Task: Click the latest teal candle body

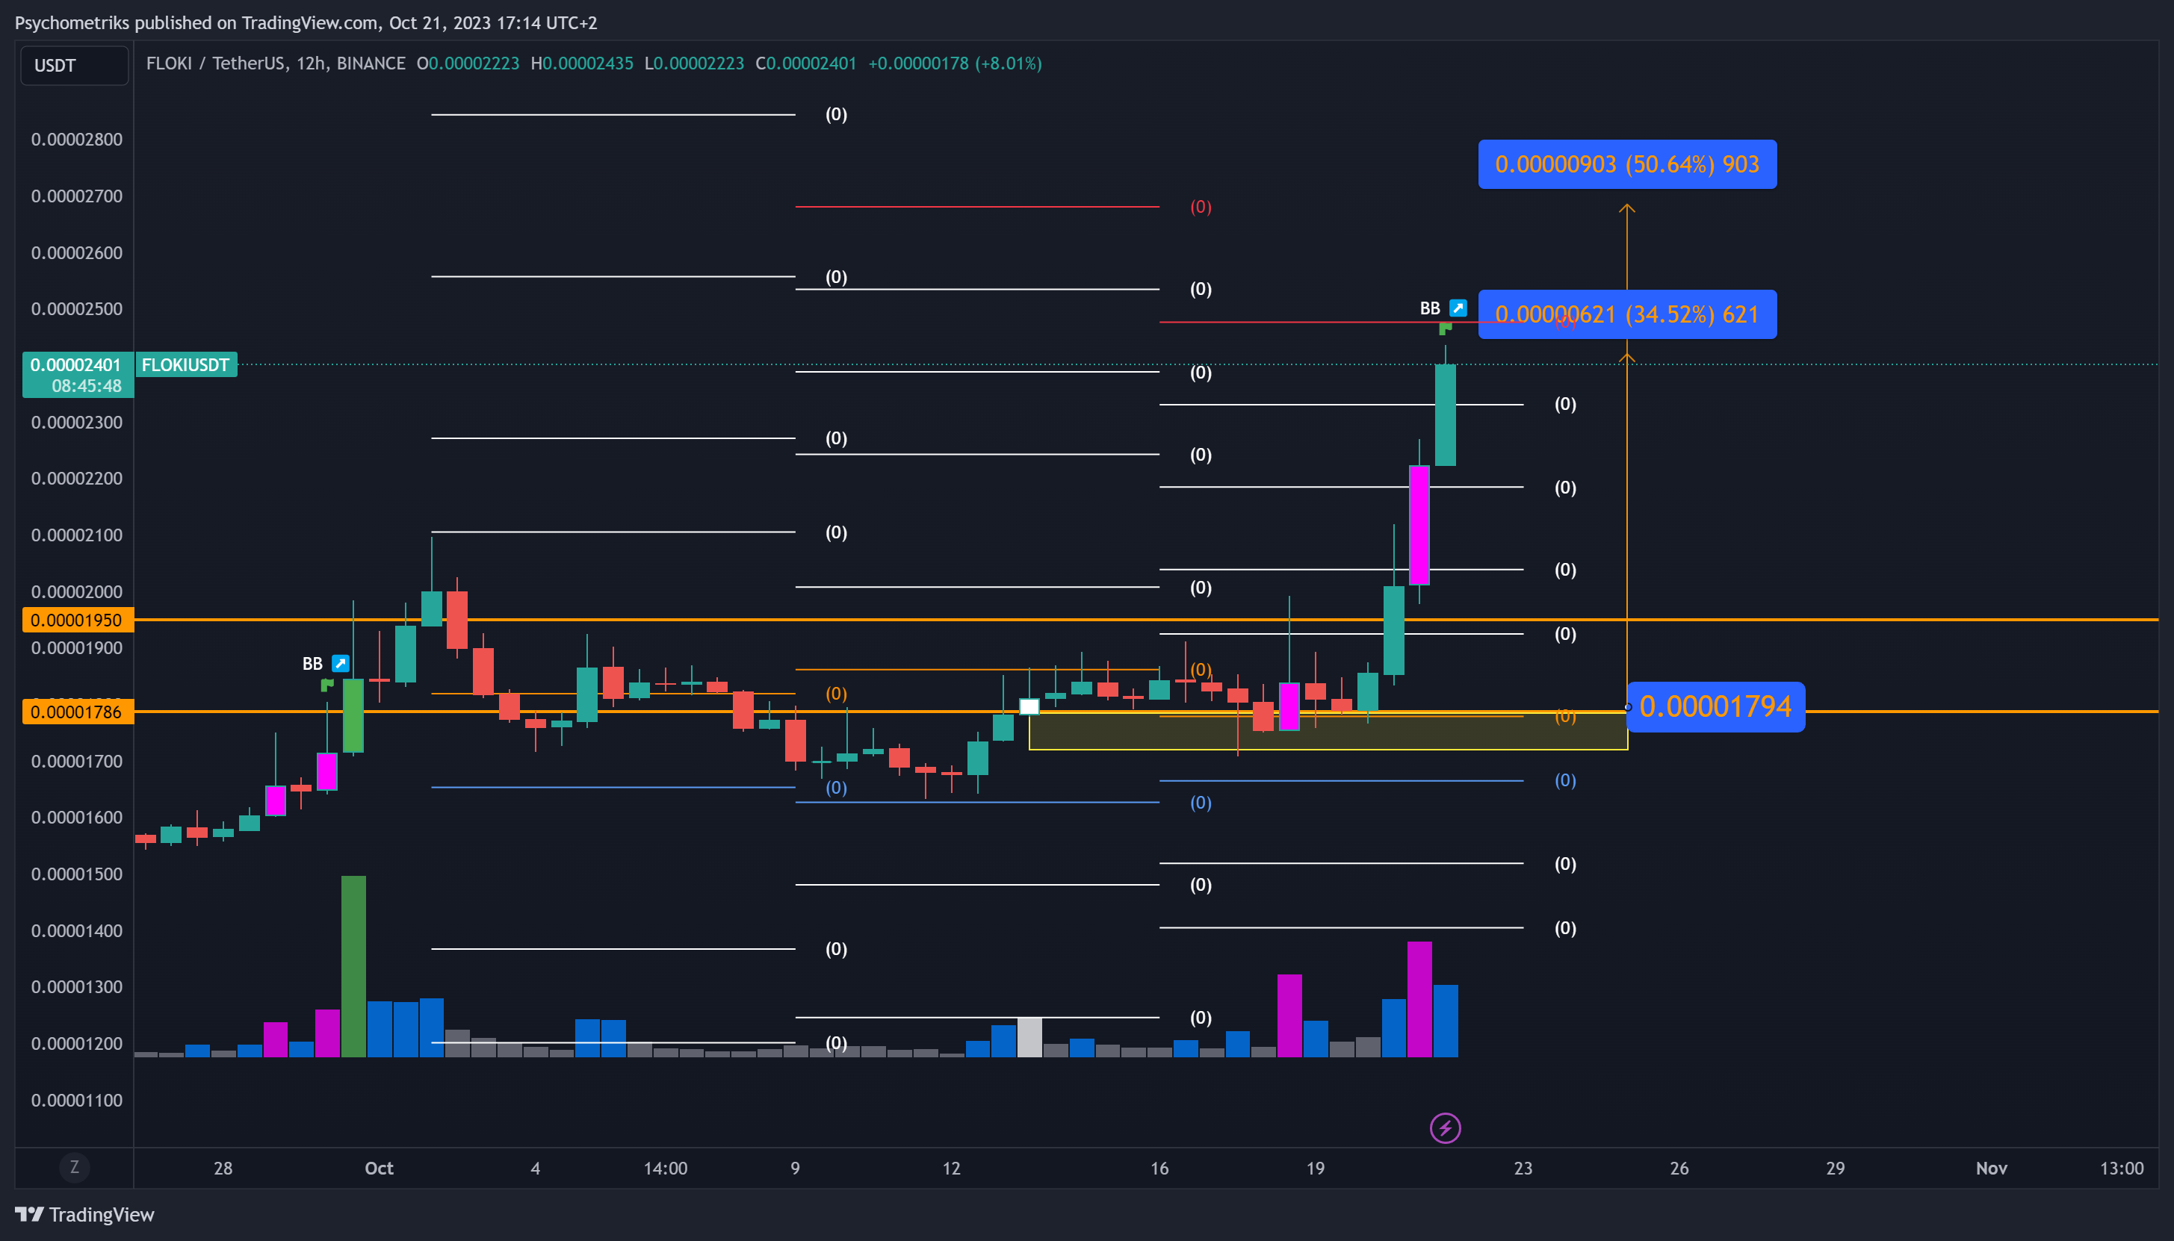Action: tap(1445, 415)
